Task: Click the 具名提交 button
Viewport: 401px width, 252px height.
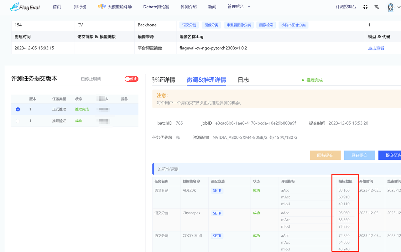Action: 359,155
